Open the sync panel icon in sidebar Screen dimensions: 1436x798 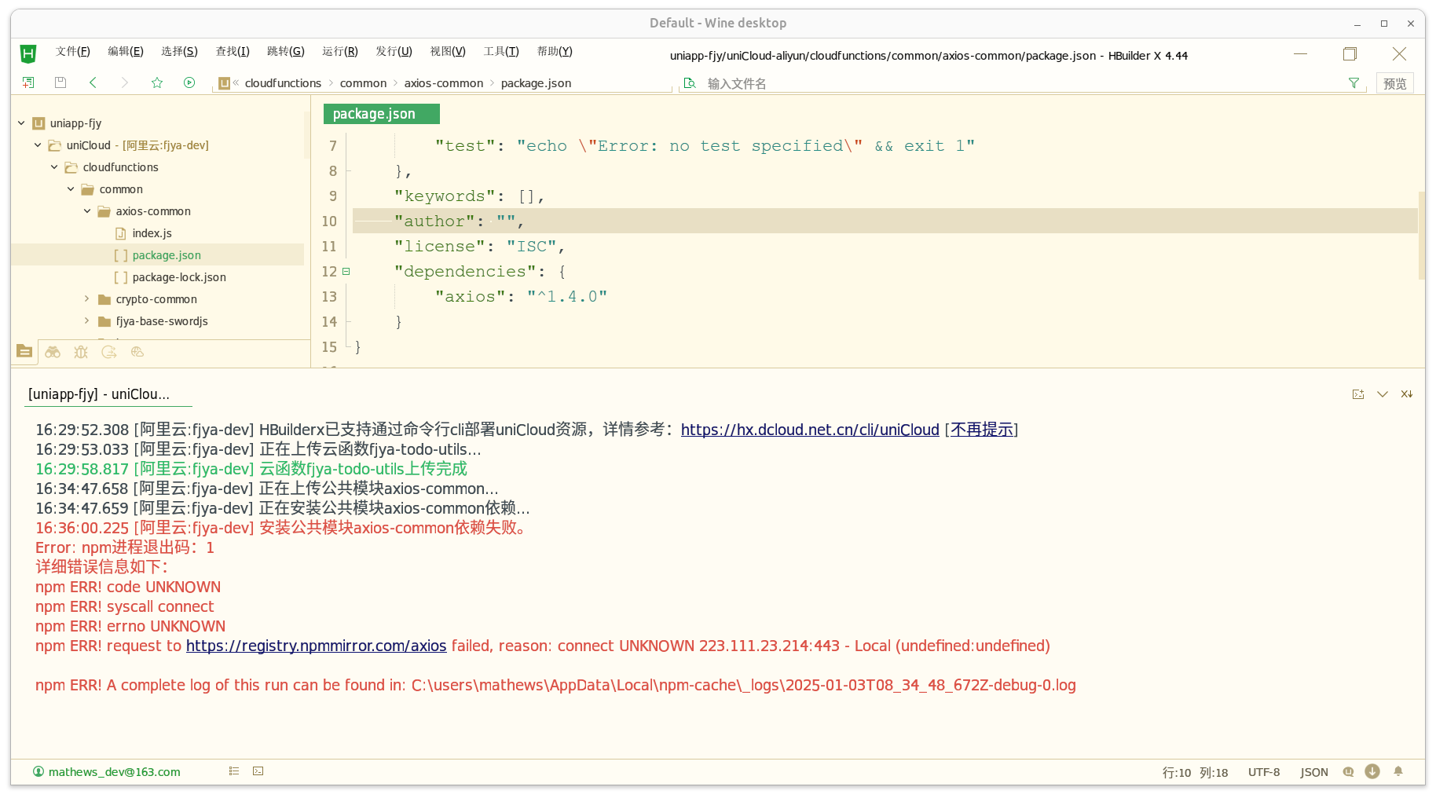click(109, 352)
